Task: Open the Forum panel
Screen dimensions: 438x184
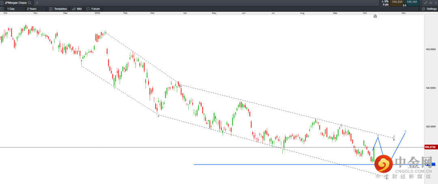Action: (x=93, y=9)
